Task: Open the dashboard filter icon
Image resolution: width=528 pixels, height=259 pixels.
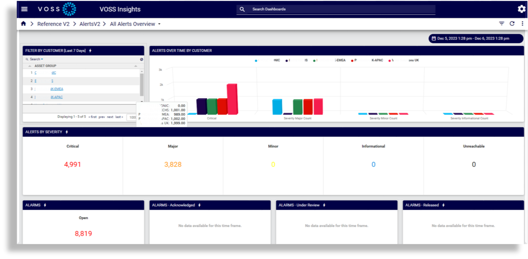Action: pyautogui.click(x=501, y=23)
